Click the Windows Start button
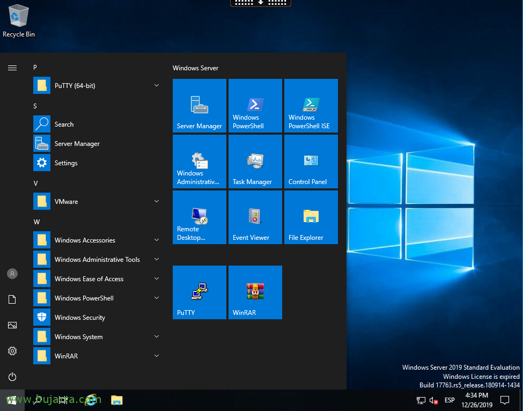The image size is (523, 411). click(x=12, y=400)
